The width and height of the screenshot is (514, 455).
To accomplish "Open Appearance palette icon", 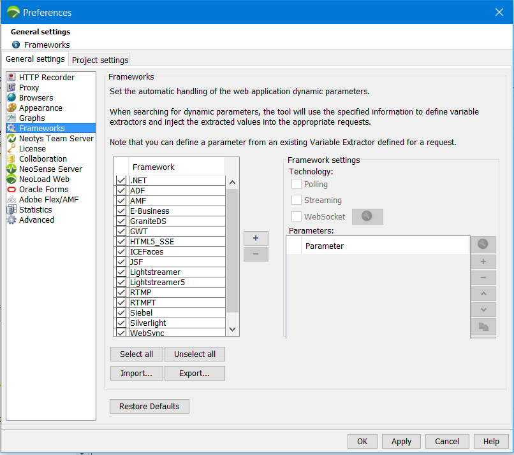I will point(11,108).
